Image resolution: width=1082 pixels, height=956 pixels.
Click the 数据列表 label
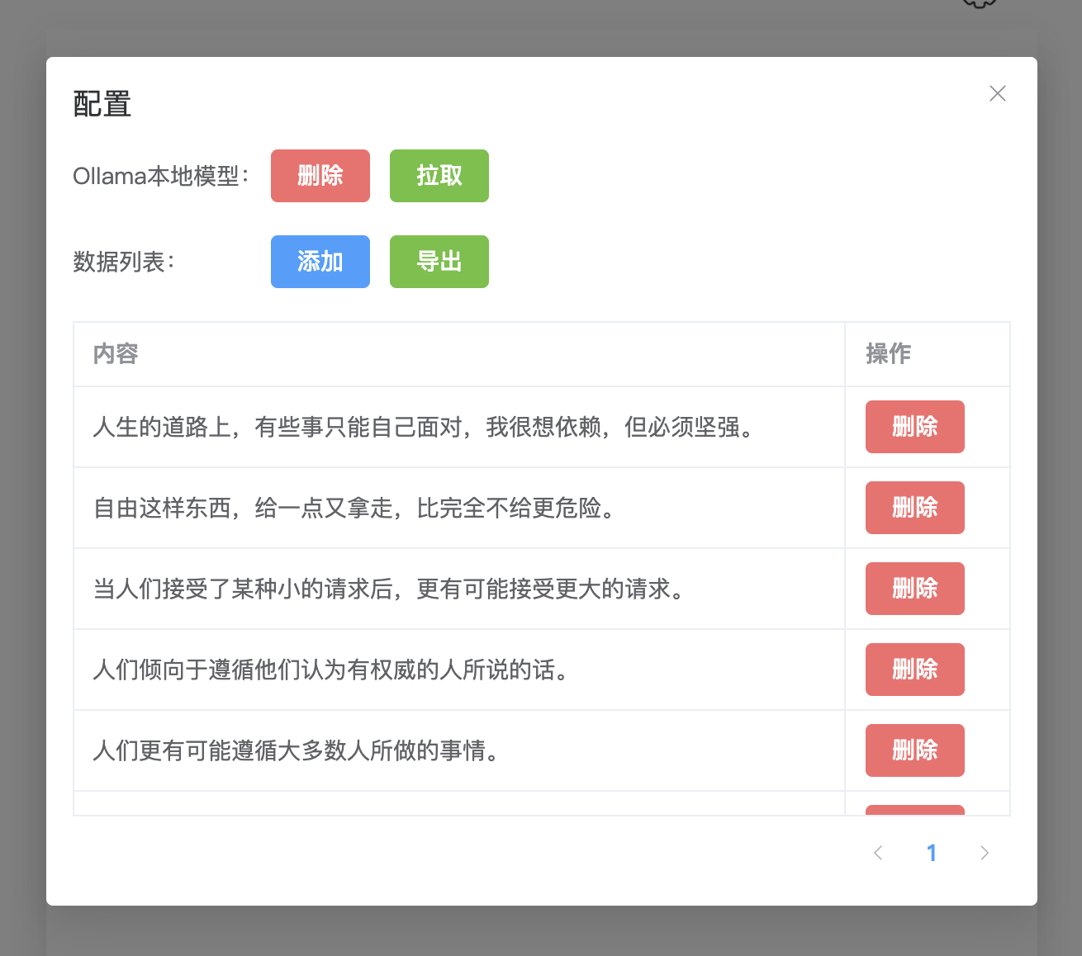click(122, 262)
